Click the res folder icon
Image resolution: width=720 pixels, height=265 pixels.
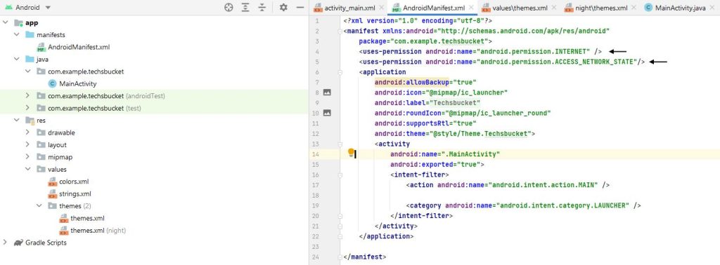click(30, 121)
